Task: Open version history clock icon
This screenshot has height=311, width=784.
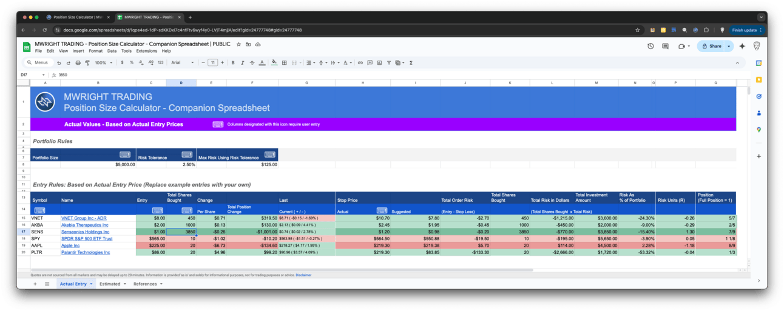Action: [x=651, y=46]
